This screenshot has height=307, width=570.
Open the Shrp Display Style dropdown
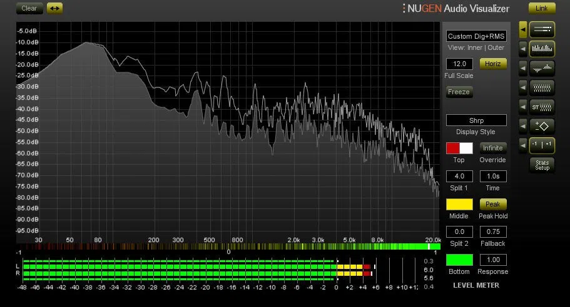click(x=476, y=120)
